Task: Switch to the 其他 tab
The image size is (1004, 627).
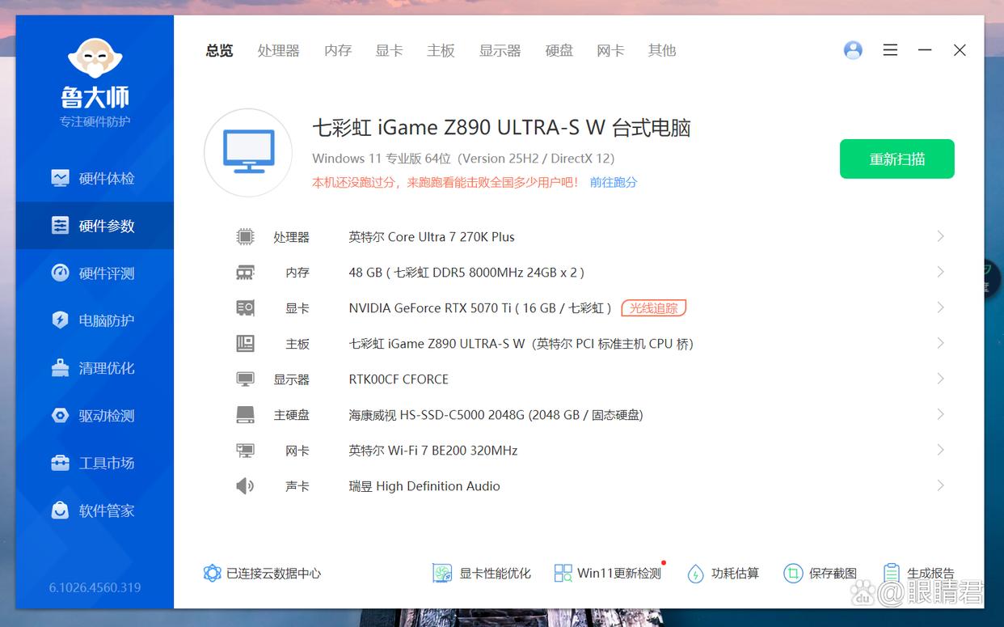Action: 662,50
